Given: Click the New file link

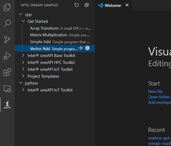Looking at the screenshot, I should [x=155, y=91].
